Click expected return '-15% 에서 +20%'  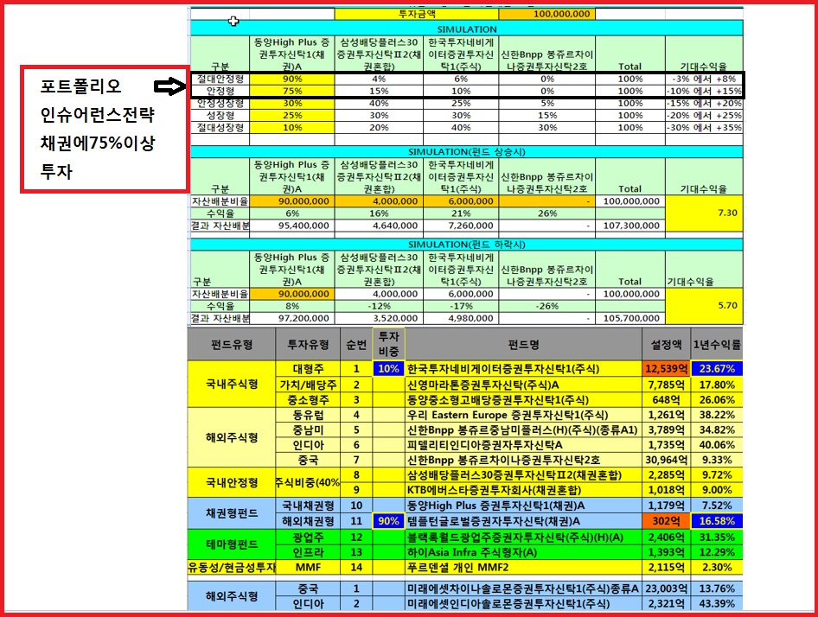pos(704,104)
